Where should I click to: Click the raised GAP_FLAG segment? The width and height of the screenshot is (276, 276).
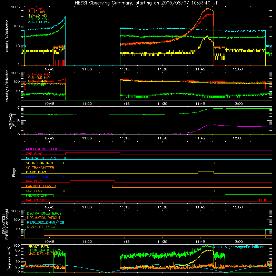click(x=92, y=153)
